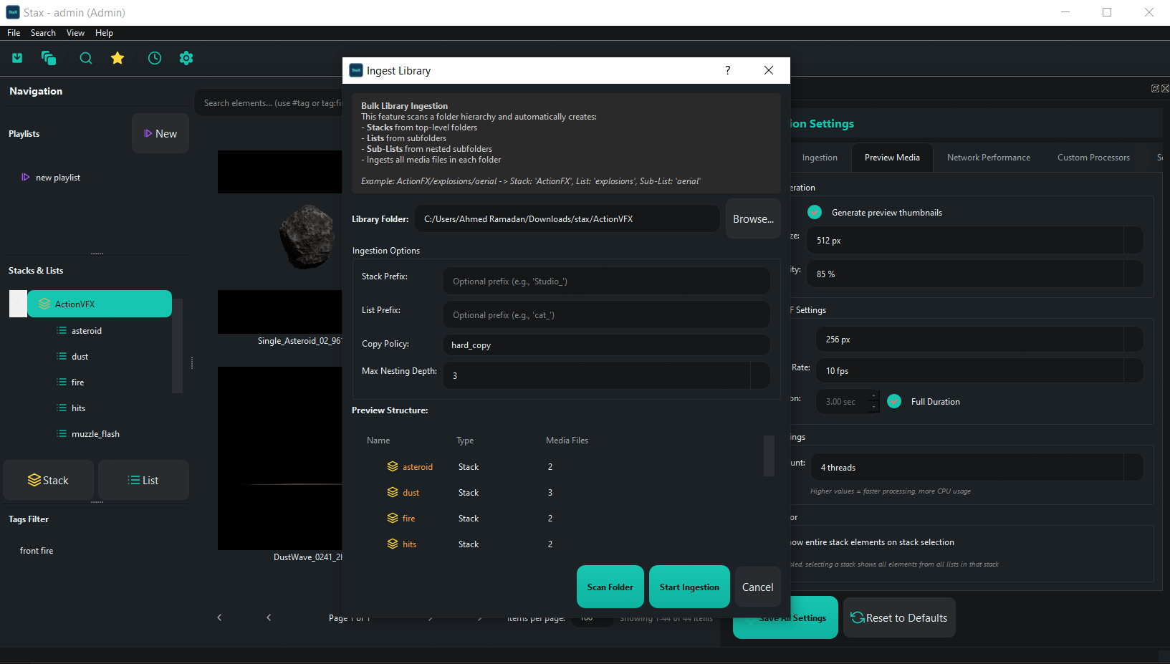Image resolution: width=1170 pixels, height=664 pixels.
Task: Click the ingest library toolbar icon
Action: 17,58
